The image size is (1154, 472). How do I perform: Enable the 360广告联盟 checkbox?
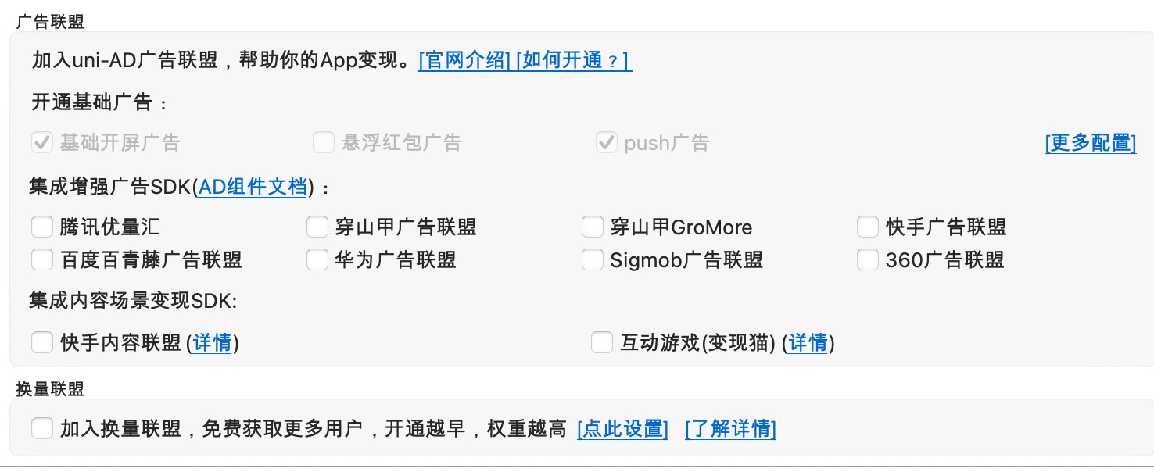click(868, 259)
